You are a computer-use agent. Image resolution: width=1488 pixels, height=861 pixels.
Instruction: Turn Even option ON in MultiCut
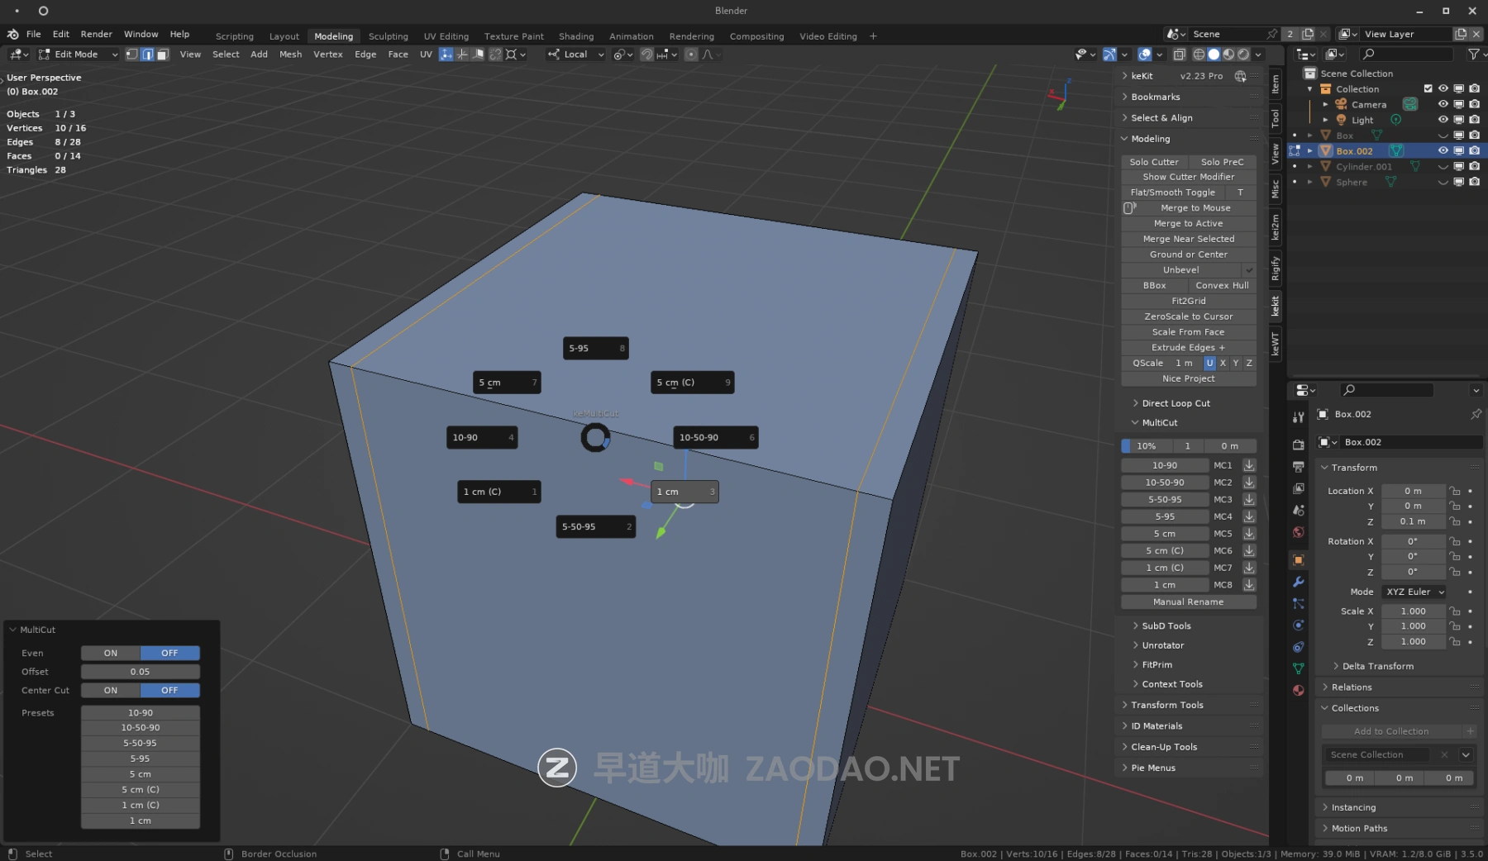pyautogui.click(x=111, y=653)
